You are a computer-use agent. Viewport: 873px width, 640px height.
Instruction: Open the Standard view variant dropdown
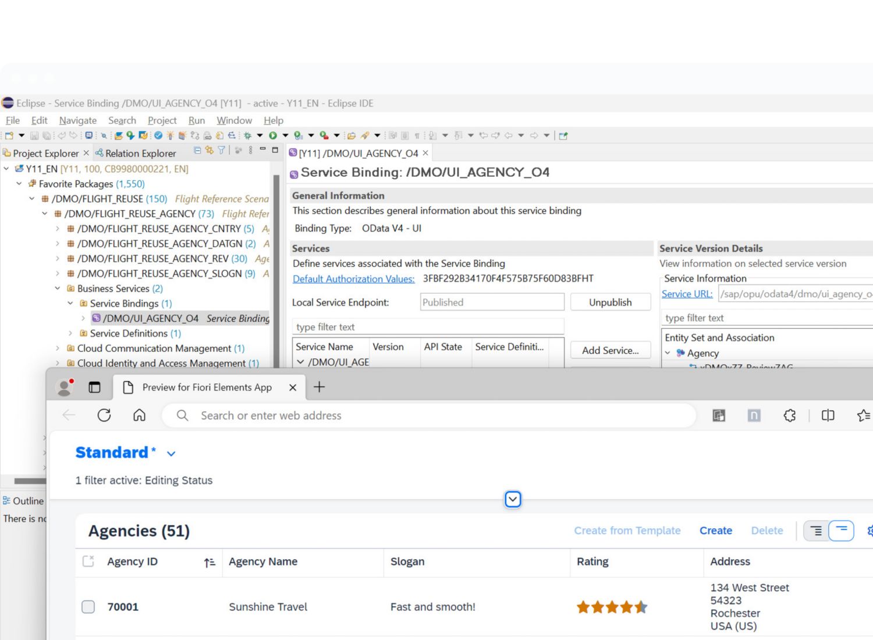(171, 454)
